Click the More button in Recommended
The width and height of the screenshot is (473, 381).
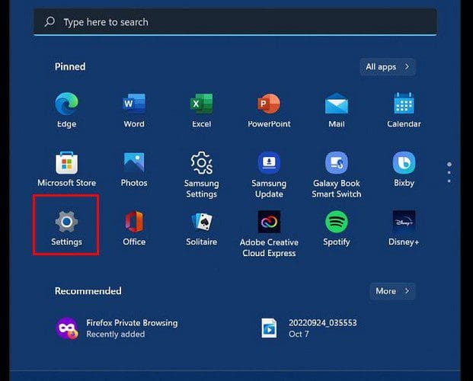pyautogui.click(x=392, y=291)
